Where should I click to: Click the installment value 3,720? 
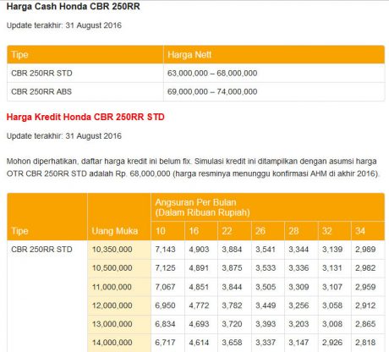click(x=232, y=324)
